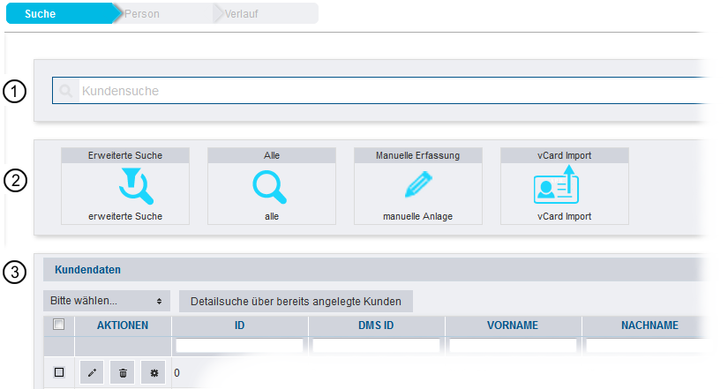Select the Suche tab
This screenshot has height=389, width=728.
41,14
